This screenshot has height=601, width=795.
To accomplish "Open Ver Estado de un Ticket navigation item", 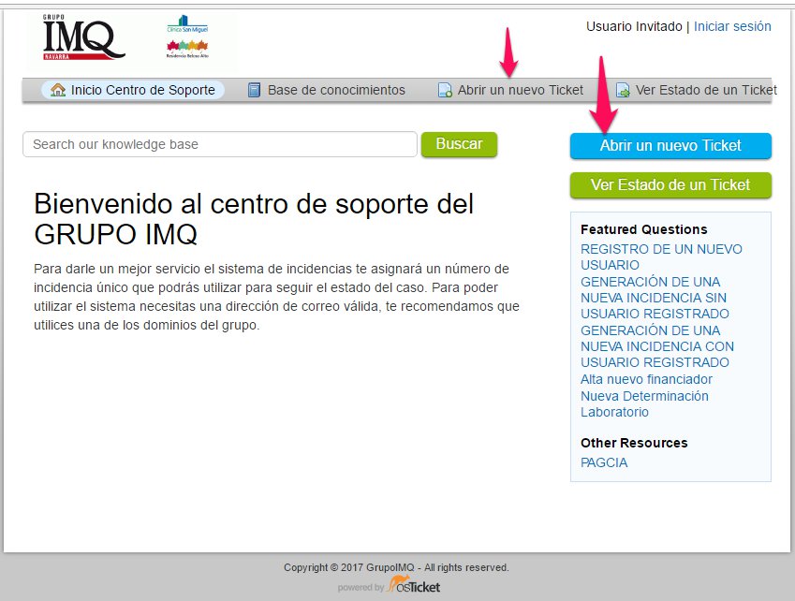I will (705, 90).
